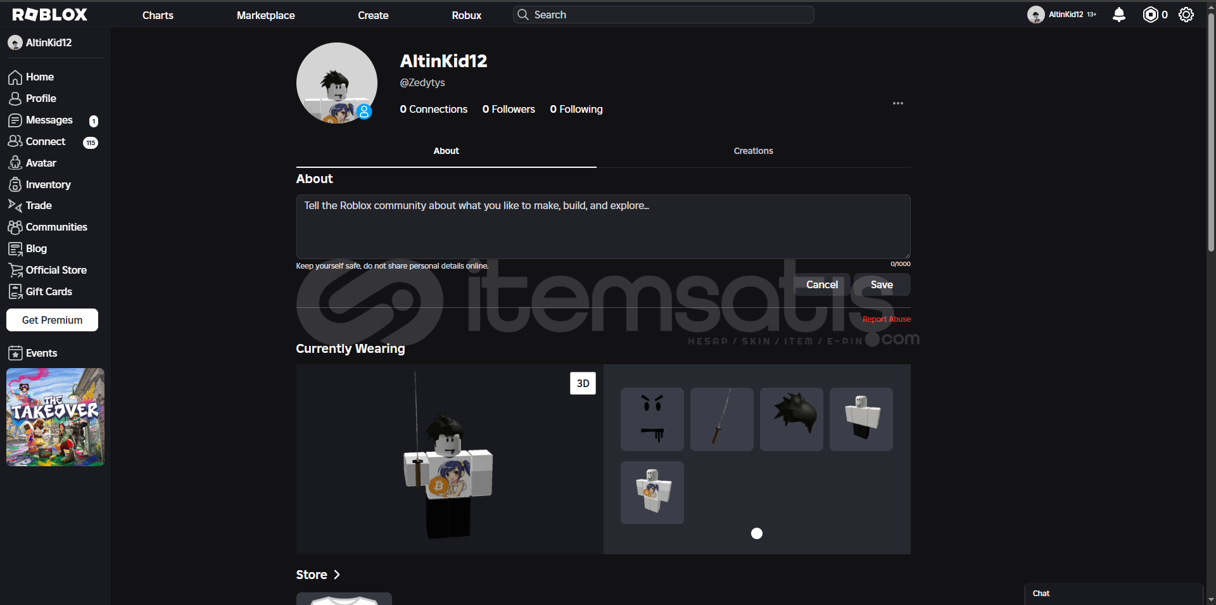Click the Report Abuse link
The height and width of the screenshot is (605, 1216).
tap(887, 319)
